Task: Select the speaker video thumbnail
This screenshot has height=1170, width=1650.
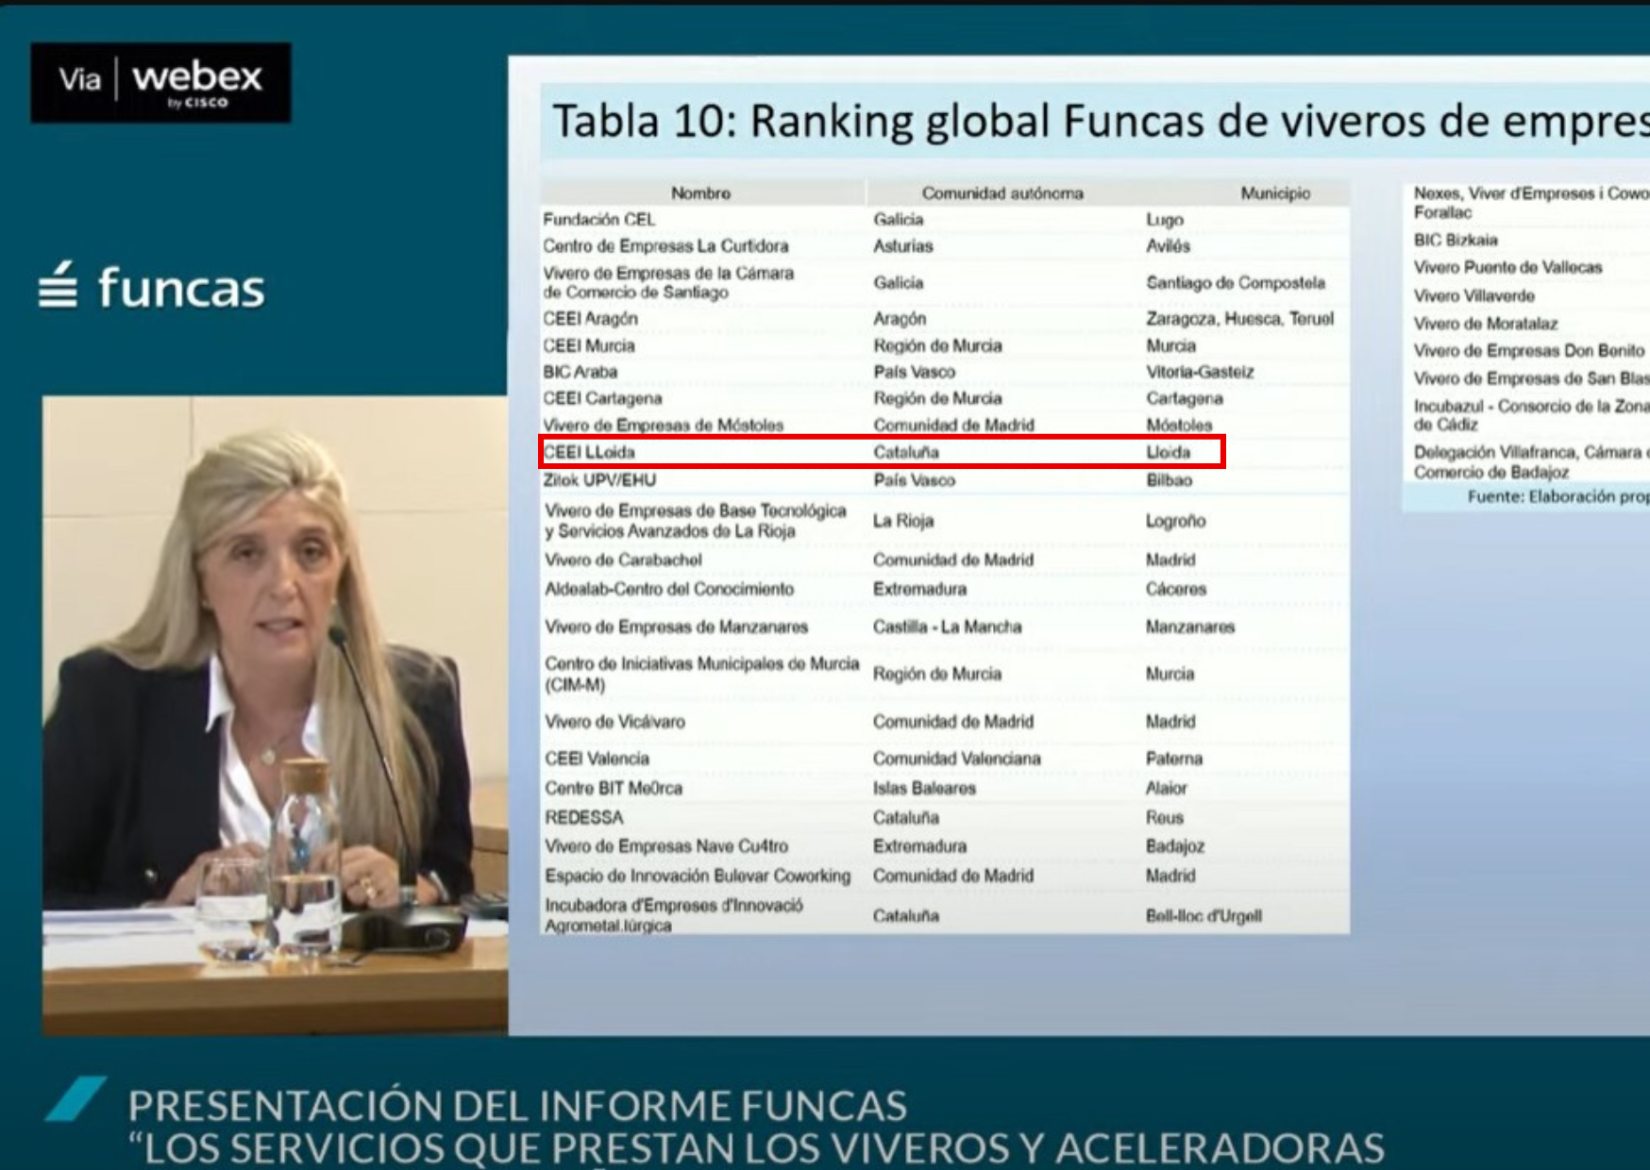Action: (x=275, y=715)
